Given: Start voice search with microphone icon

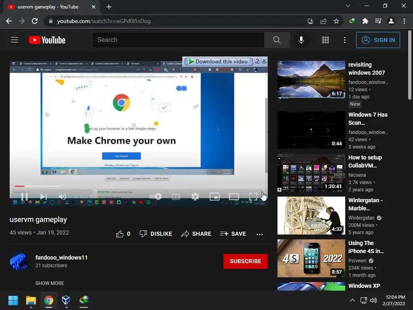Looking at the screenshot, I should tap(301, 40).
